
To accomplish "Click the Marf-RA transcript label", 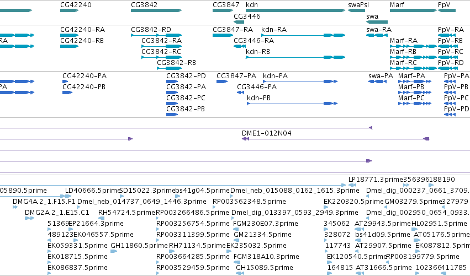I will pos(404,40).
